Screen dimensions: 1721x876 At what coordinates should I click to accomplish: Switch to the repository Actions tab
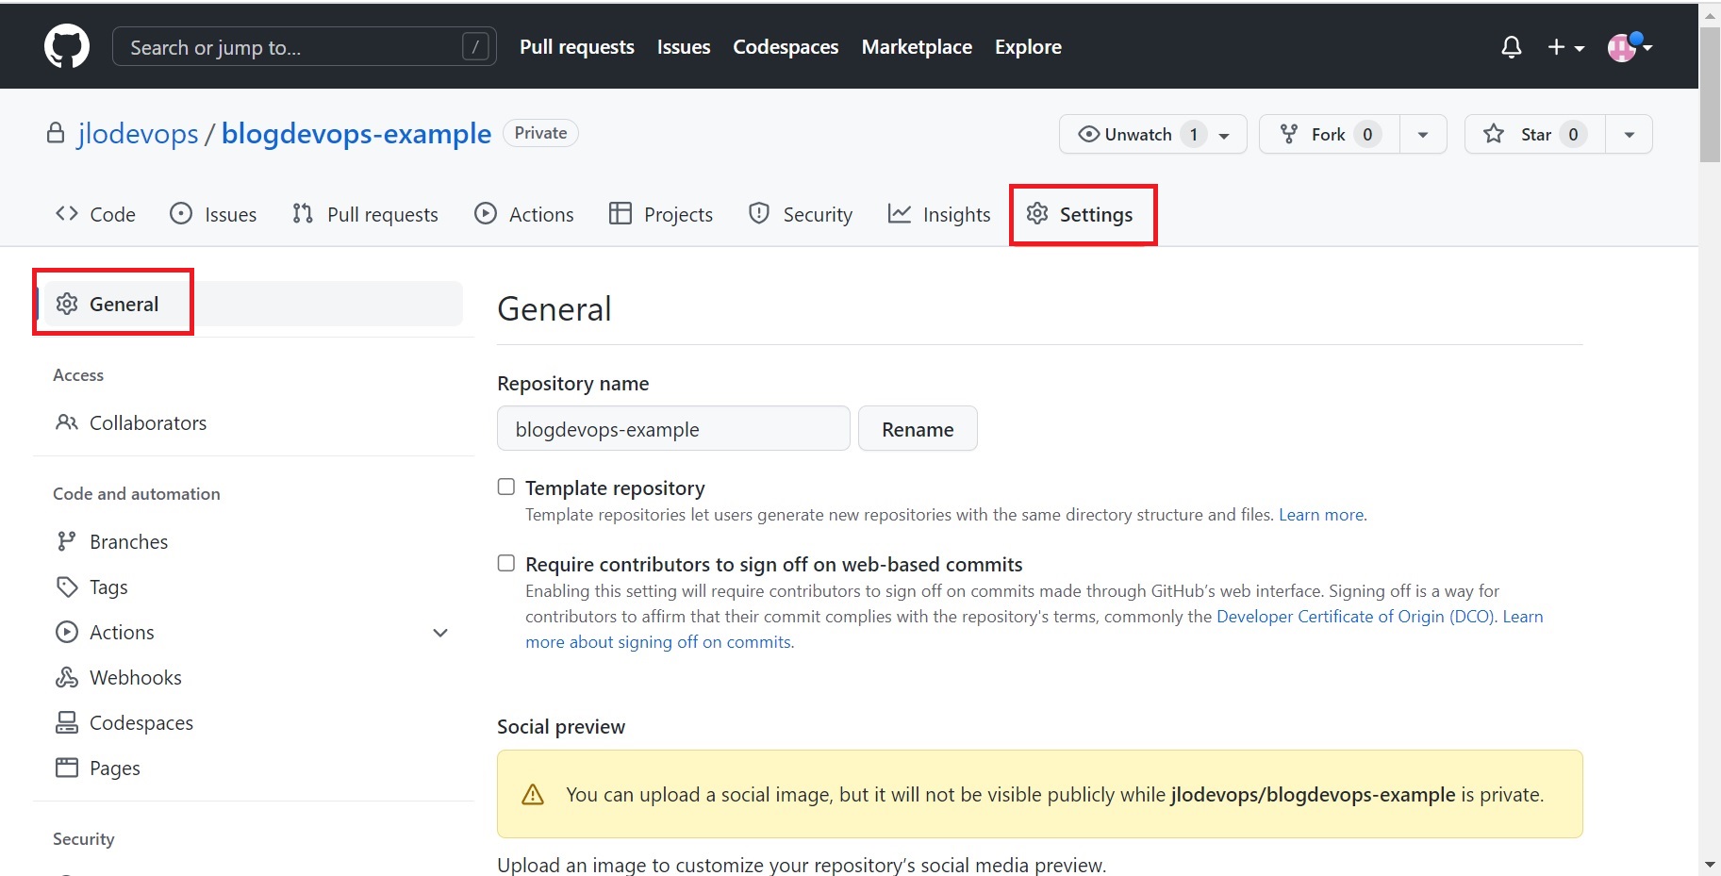[524, 214]
